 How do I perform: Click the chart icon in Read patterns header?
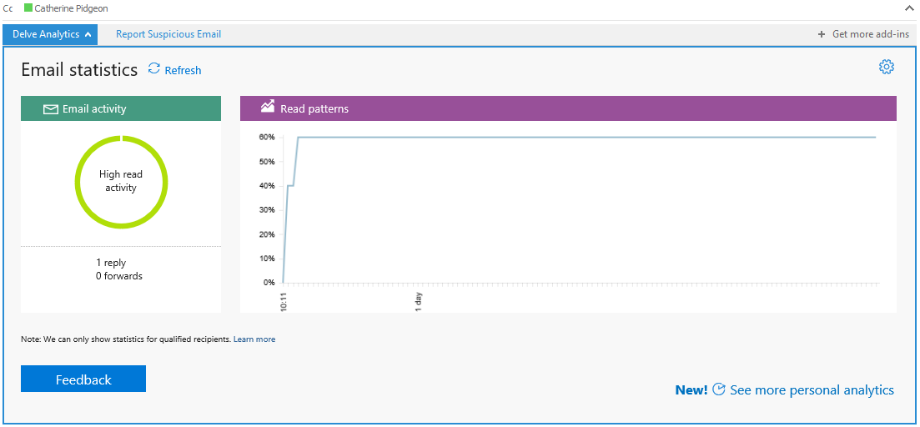268,106
